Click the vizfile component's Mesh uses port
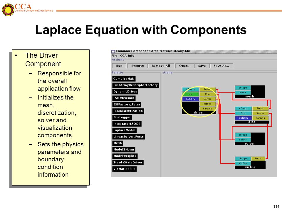The height and width of the screenshot is (212, 282). (258, 158)
